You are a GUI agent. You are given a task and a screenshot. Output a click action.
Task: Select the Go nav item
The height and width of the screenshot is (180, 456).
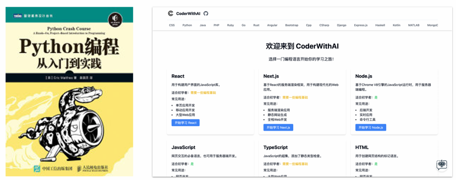(244, 25)
